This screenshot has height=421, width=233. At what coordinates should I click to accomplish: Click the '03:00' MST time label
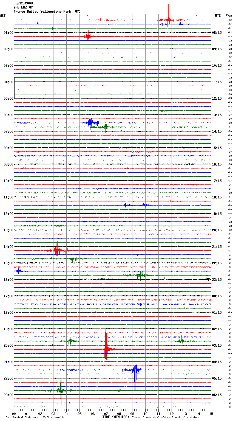(x=8, y=66)
